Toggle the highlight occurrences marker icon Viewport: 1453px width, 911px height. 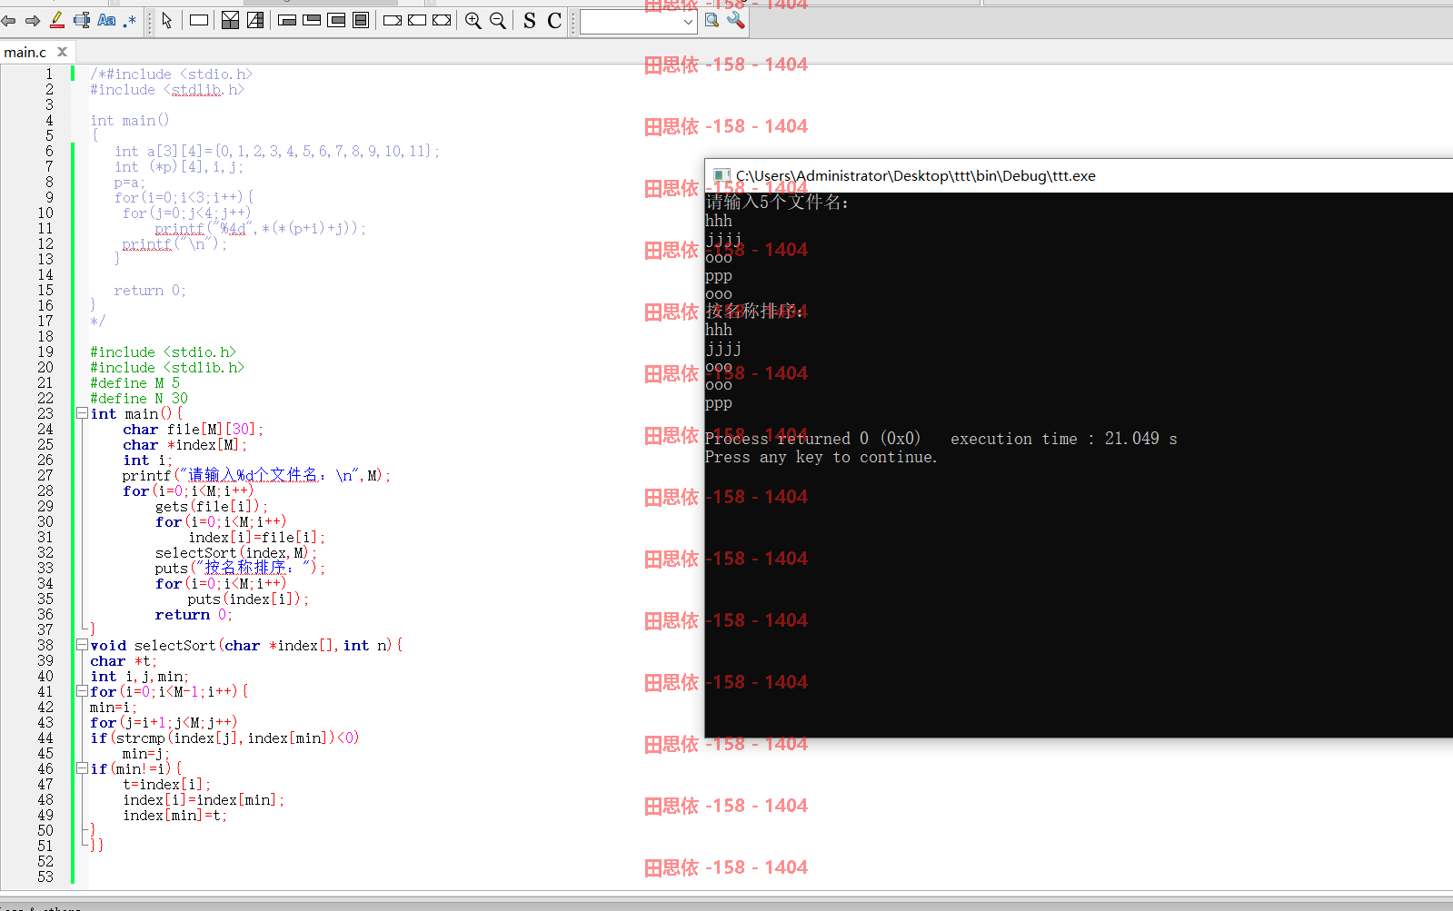click(57, 20)
